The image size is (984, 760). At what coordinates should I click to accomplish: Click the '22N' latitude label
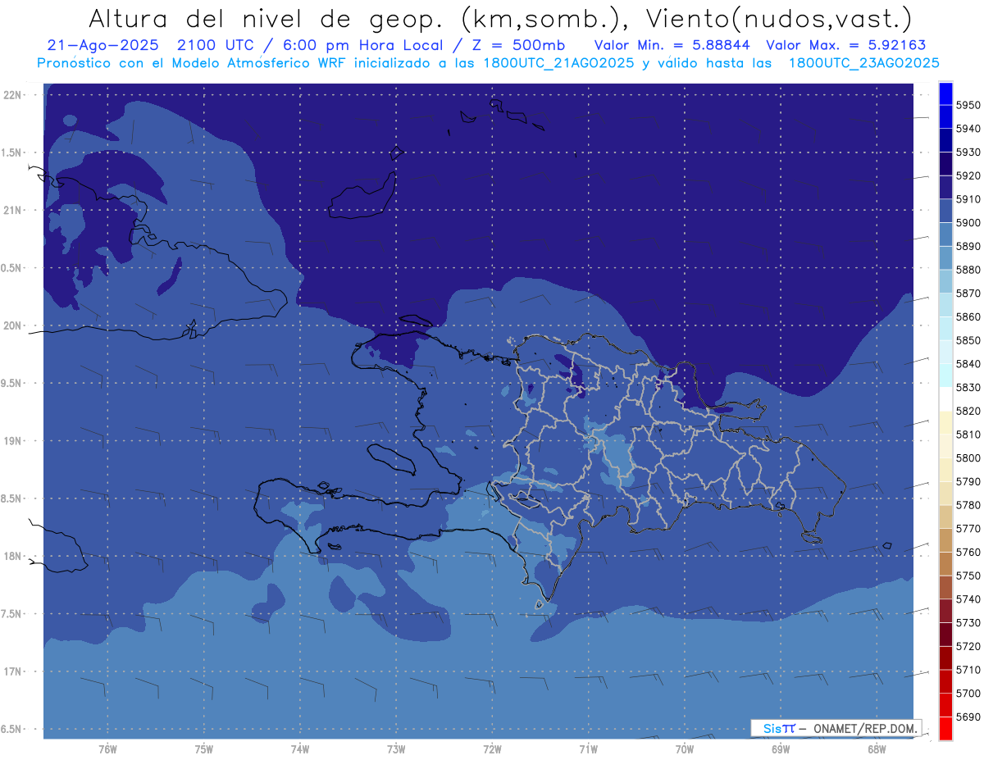[x=14, y=95]
